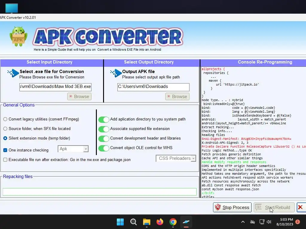The width and height of the screenshot is (306, 229).
Task: Click 'X-Android-APK-Signed: 2, 3' console line
Action: (x=225, y=143)
